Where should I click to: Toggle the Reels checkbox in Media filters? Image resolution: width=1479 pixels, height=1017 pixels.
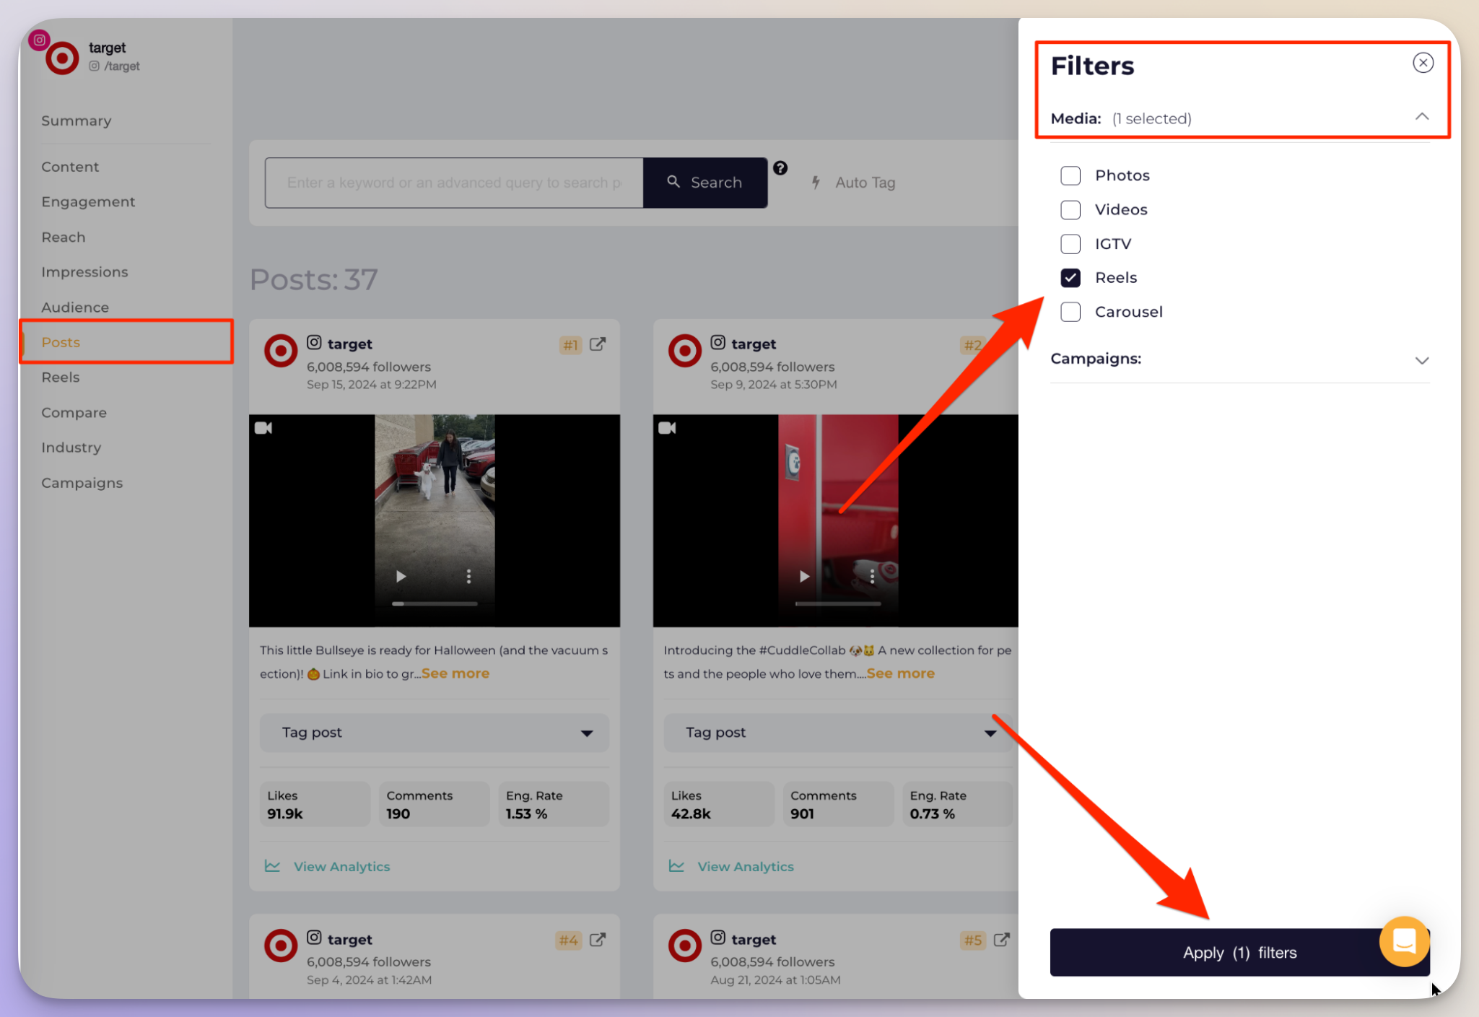[x=1070, y=276]
